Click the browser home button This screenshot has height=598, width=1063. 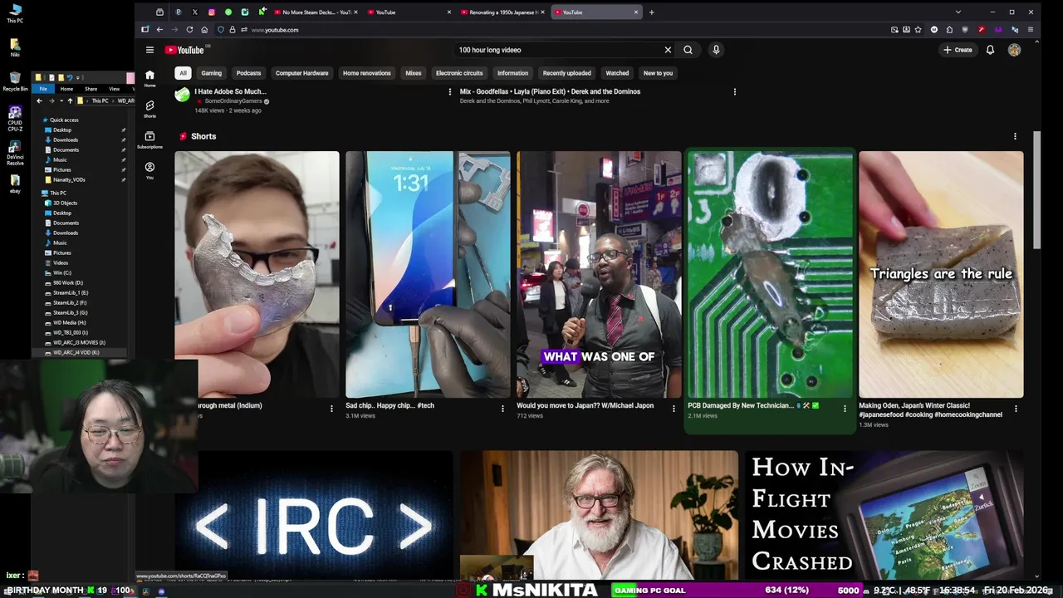pyautogui.click(x=204, y=30)
